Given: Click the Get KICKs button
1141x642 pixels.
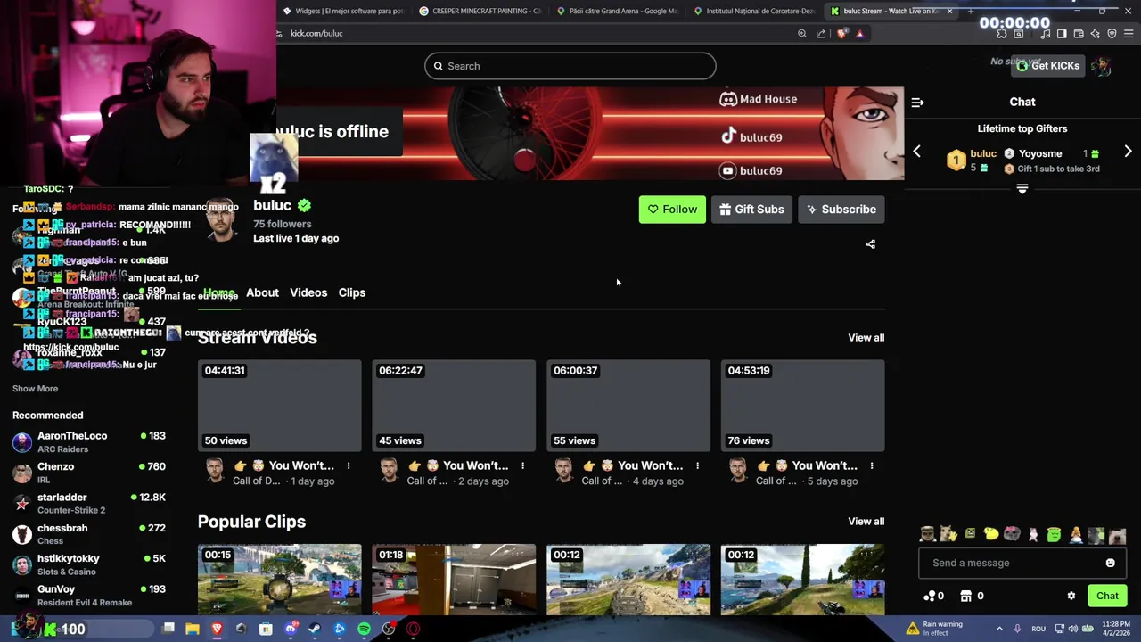Looking at the screenshot, I should coord(1048,65).
